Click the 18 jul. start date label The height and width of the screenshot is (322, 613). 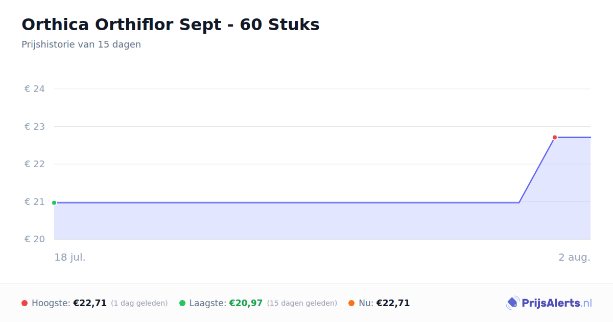[70, 257]
